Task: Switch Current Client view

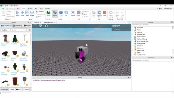Action: (x=99, y=14)
